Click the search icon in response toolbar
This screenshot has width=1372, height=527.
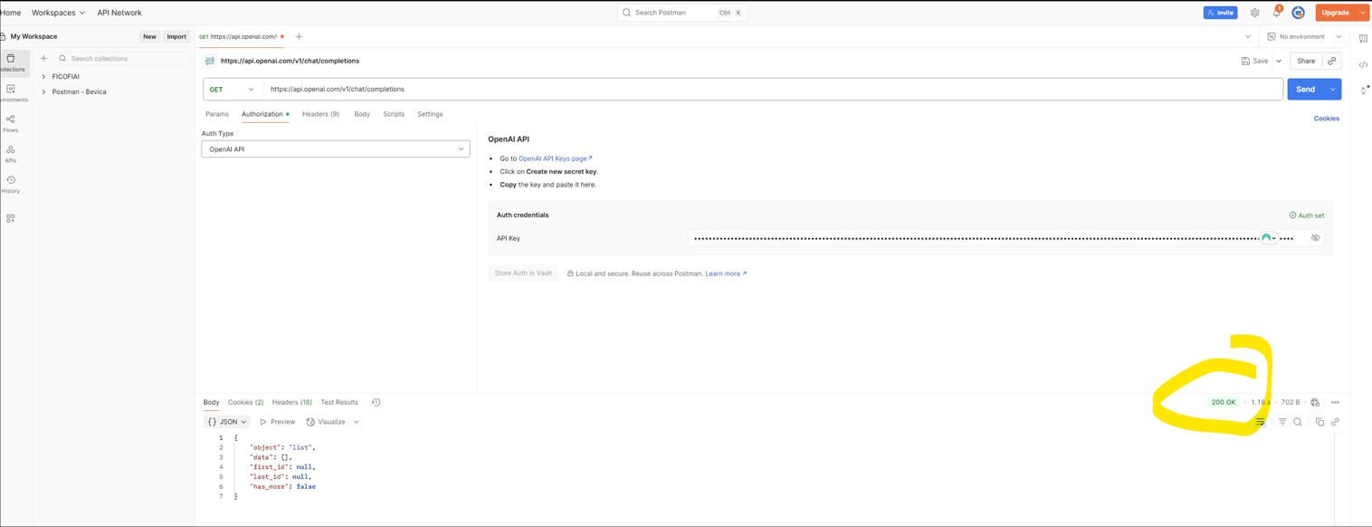[1298, 422]
